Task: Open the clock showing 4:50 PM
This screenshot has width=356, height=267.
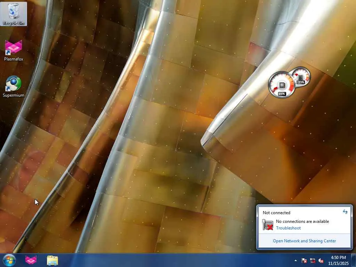Action: 338,260
